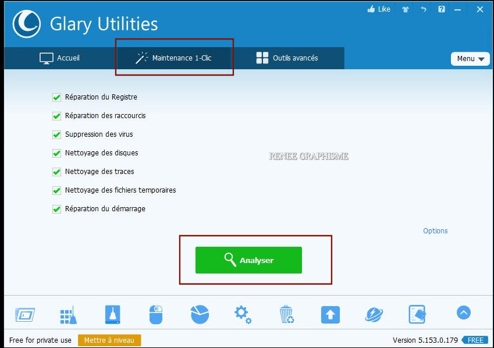The height and width of the screenshot is (348, 494).
Task: Click the Nettoyage des traces label
Action: (x=99, y=172)
